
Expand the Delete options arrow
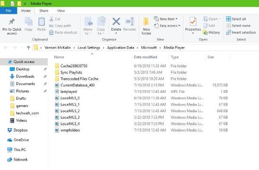116,33
